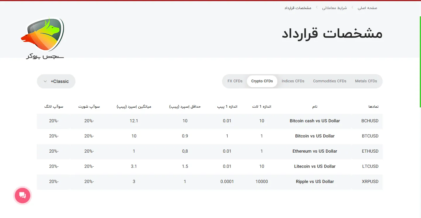Switch to the Commodities CFDs tab
421x218 pixels.
pos(329,81)
